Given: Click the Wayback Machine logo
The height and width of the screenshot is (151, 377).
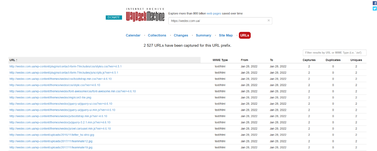Looking at the screenshot, I should pyautogui.click(x=145, y=14).
